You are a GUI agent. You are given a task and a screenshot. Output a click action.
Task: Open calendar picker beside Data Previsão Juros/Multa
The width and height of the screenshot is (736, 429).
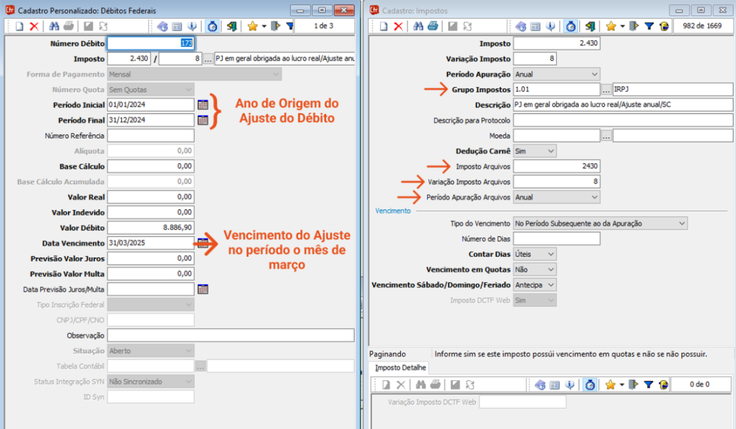pyautogui.click(x=202, y=289)
